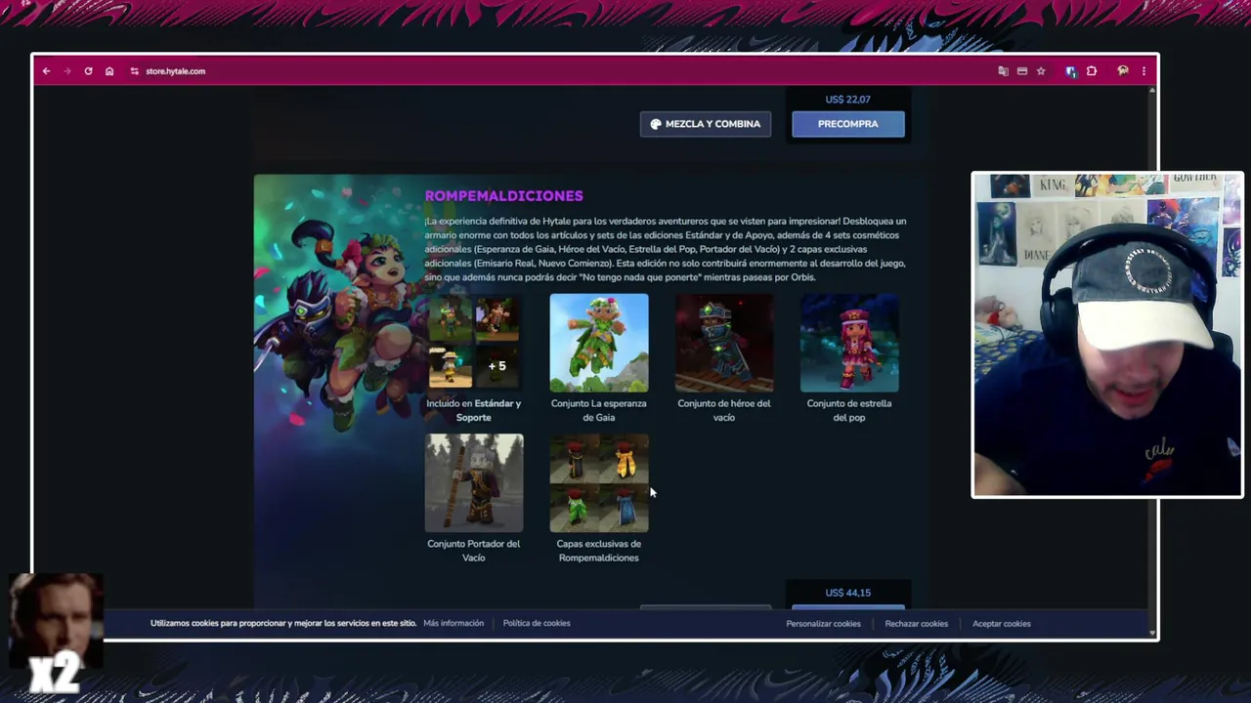
Task: Open the browser profile avatar
Action: coord(1123,71)
